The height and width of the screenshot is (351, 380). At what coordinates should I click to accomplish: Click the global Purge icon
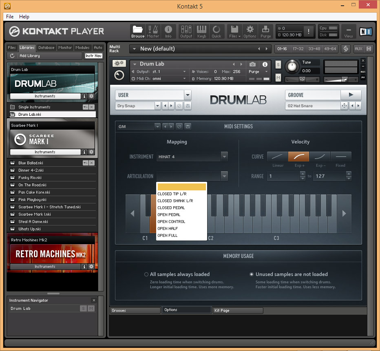click(265, 31)
